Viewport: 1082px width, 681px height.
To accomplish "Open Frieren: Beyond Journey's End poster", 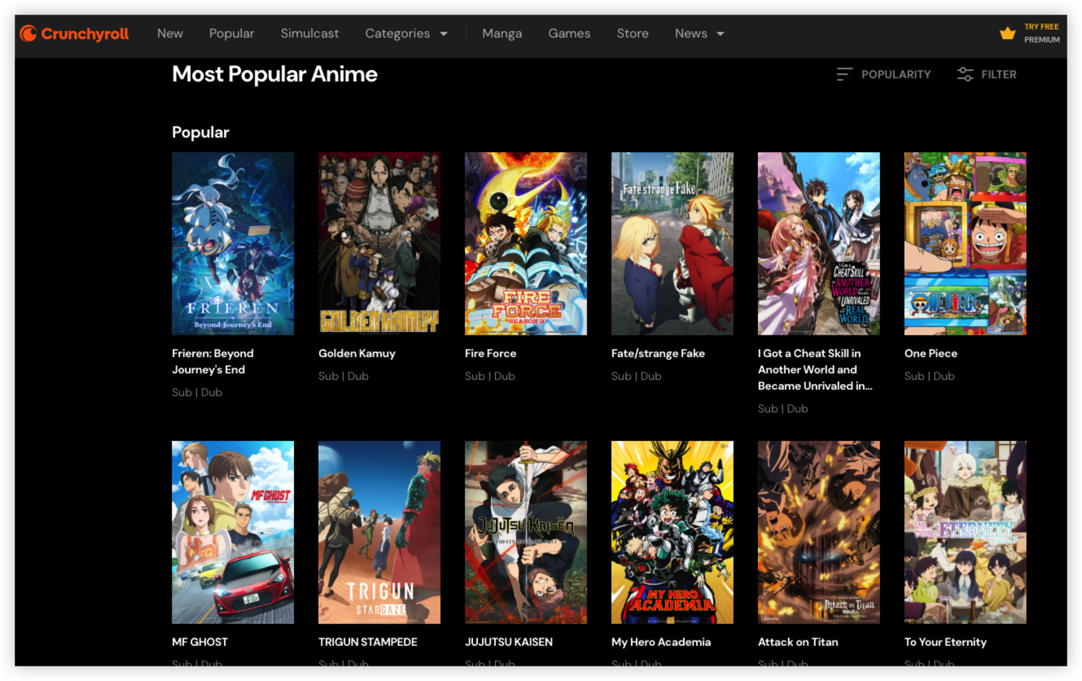I will [233, 243].
